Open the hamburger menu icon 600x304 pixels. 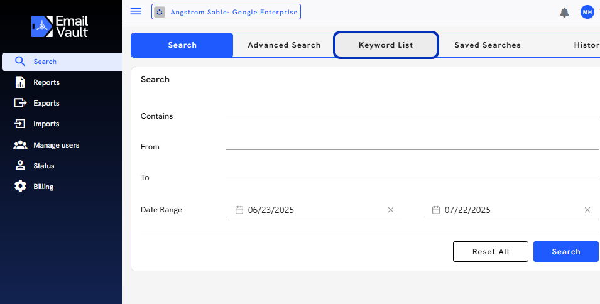click(x=136, y=11)
